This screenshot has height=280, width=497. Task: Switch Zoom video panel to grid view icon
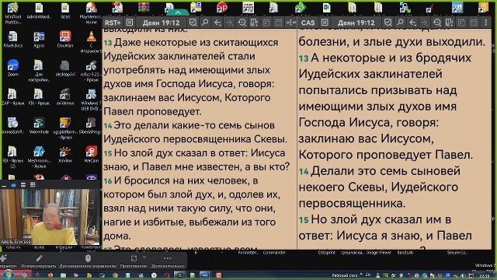point(33,184)
